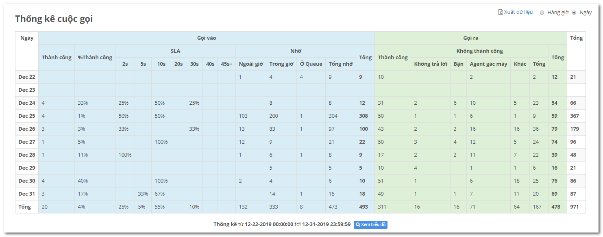Click the 493 incoming total in Tổng row
This screenshot has height=237, width=603.
pos(364,207)
